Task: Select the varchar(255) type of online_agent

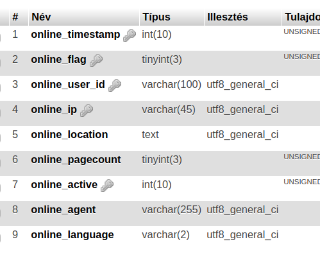Action: 171,210
